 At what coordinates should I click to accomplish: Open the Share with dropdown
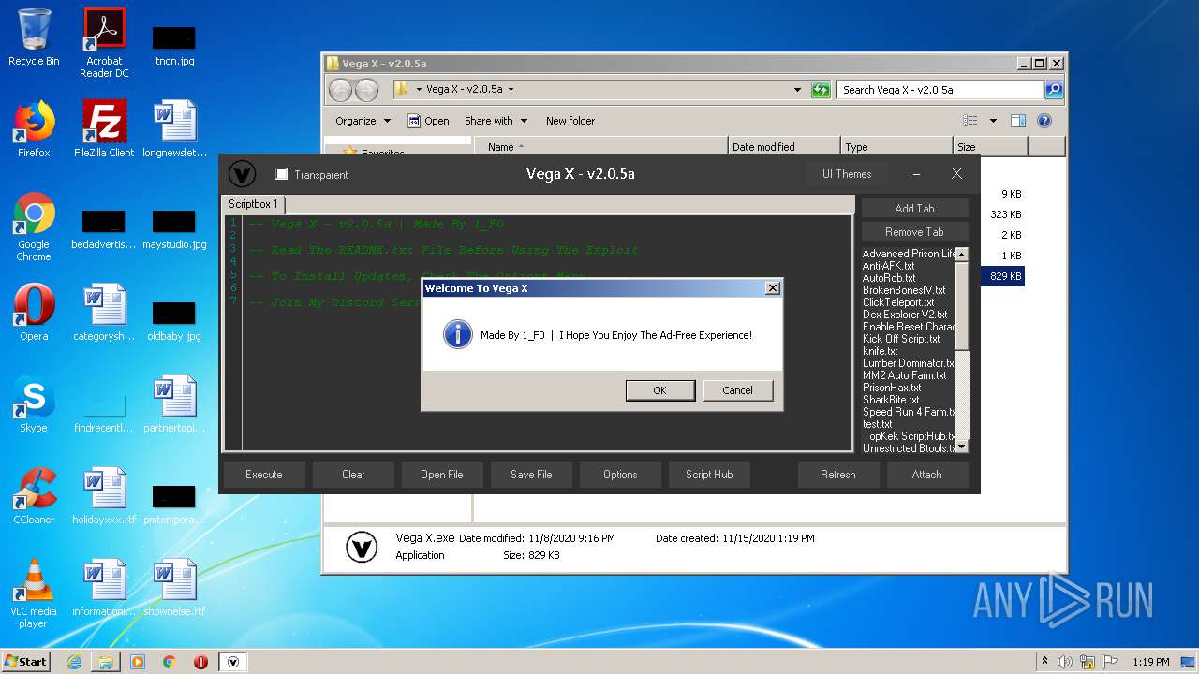(496, 121)
